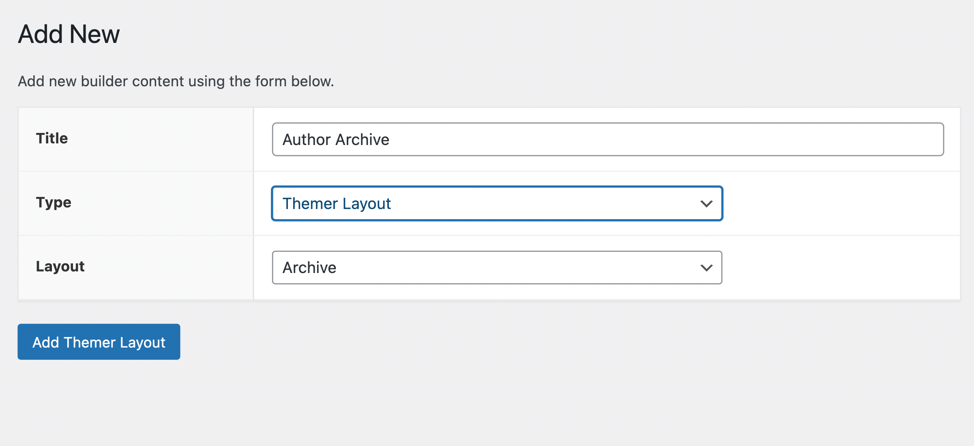Click the Add New page heading
The height and width of the screenshot is (446, 974).
68,34
